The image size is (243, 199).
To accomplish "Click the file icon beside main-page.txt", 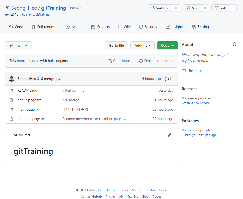I will (11, 109).
